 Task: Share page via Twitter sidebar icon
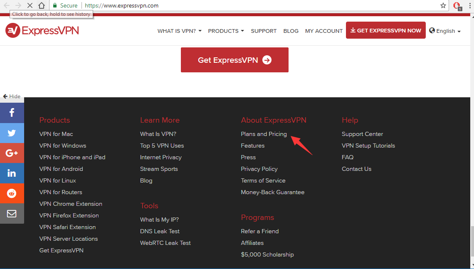(x=12, y=133)
